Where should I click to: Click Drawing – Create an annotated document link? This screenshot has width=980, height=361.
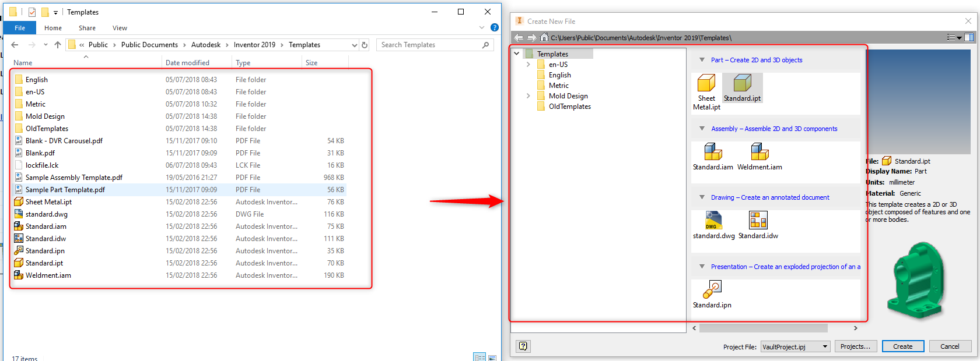click(x=770, y=197)
